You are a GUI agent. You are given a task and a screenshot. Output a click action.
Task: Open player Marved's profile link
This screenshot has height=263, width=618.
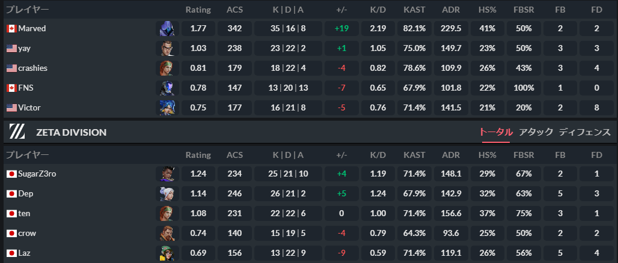point(32,28)
